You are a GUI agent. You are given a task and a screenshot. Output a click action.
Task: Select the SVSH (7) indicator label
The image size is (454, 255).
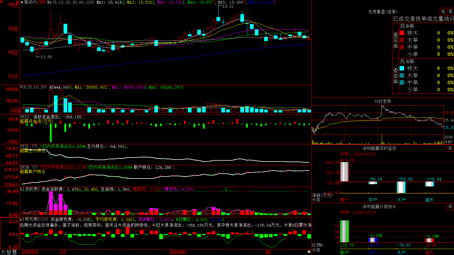click(29, 167)
